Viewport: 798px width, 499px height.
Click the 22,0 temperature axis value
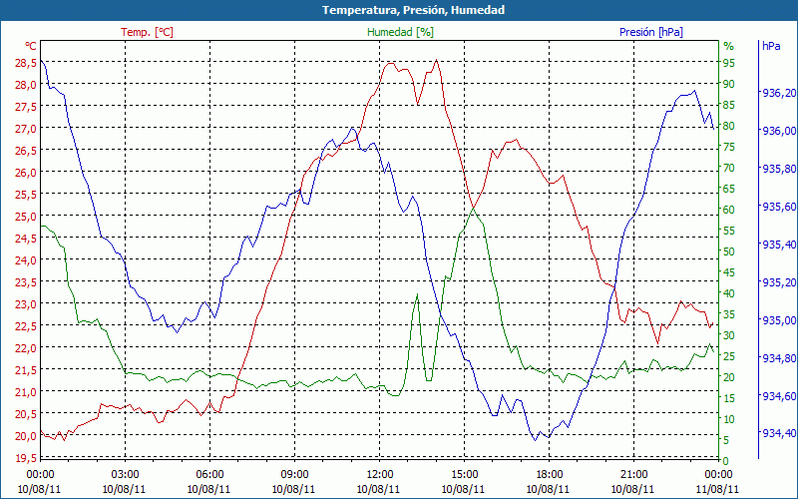pyautogui.click(x=26, y=348)
